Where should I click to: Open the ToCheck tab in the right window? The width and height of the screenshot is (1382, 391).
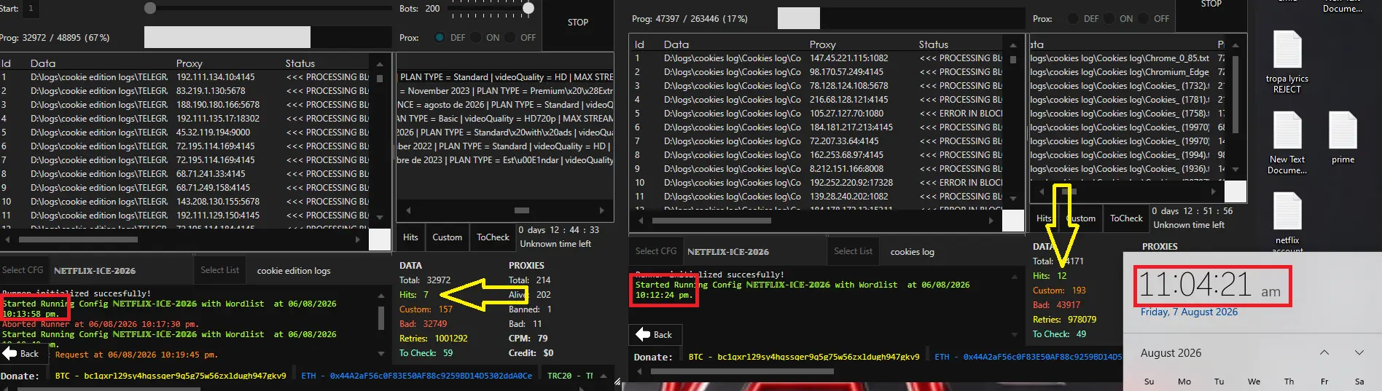1126,218
